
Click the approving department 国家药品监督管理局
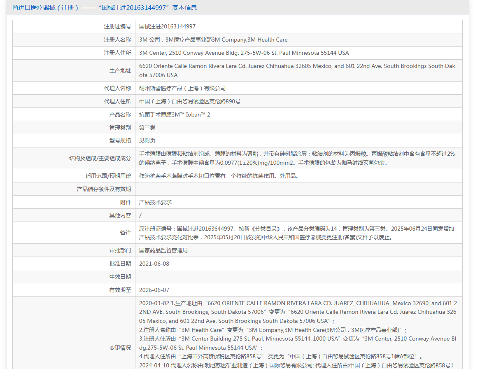(163, 250)
